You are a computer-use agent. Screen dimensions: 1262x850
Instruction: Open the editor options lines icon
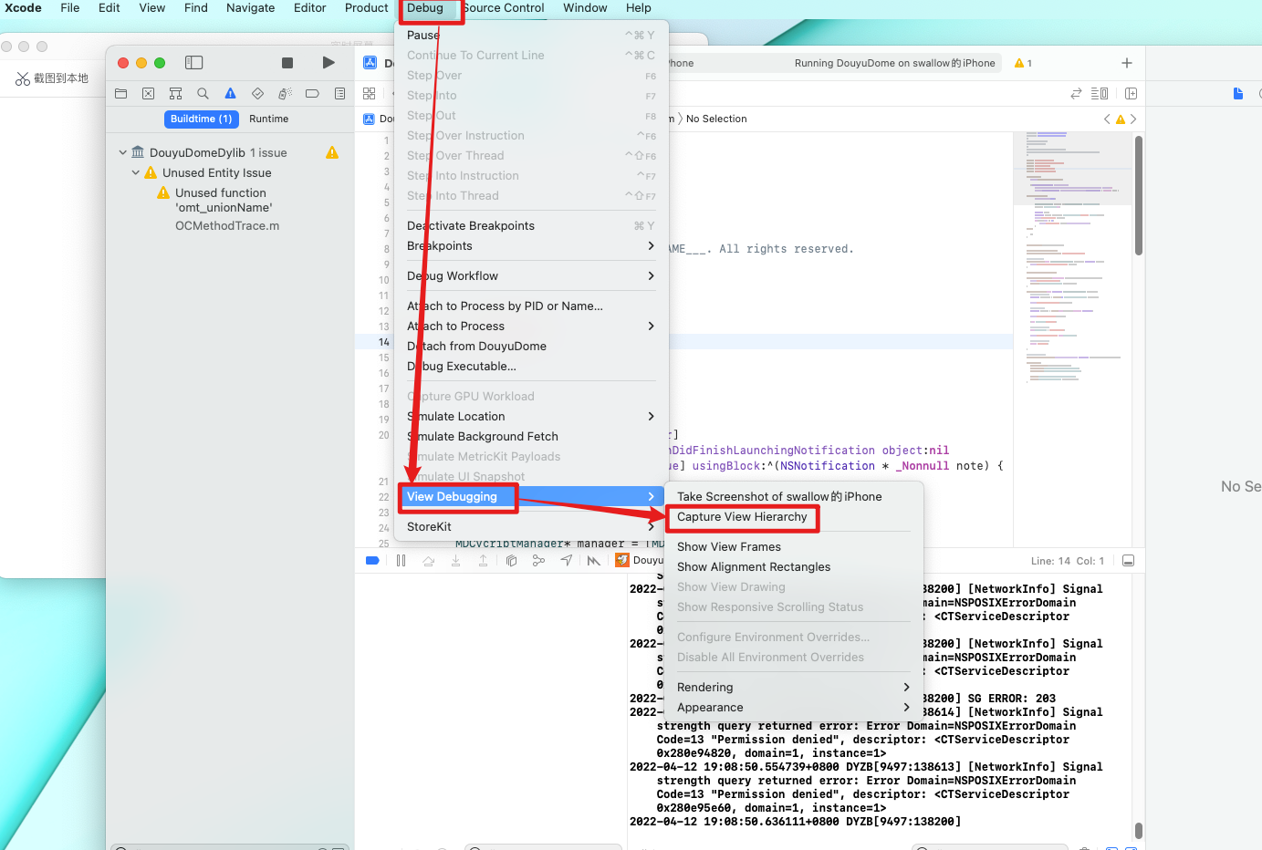tap(1100, 93)
